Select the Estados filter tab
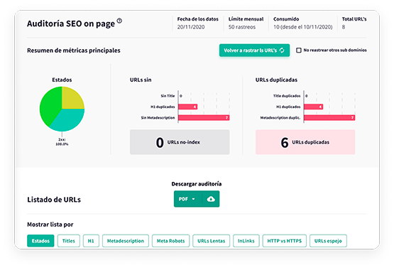 40,241
